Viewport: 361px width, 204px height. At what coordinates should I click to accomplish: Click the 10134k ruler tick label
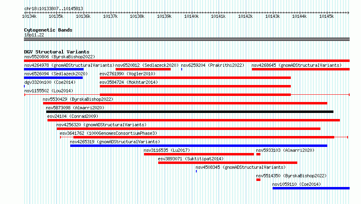coord(29,16)
